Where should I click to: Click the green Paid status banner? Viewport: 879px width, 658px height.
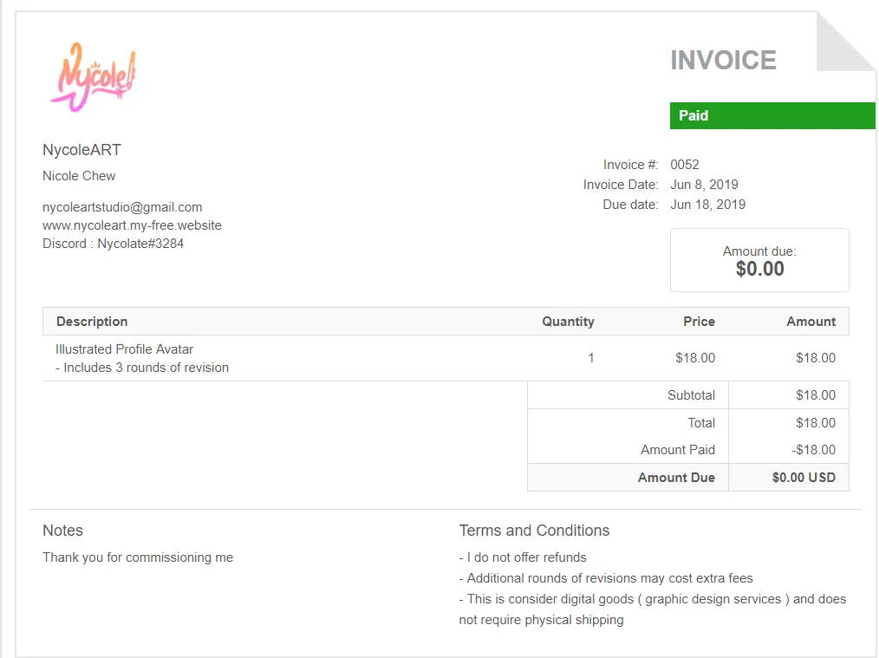pyautogui.click(x=772, y=115)
